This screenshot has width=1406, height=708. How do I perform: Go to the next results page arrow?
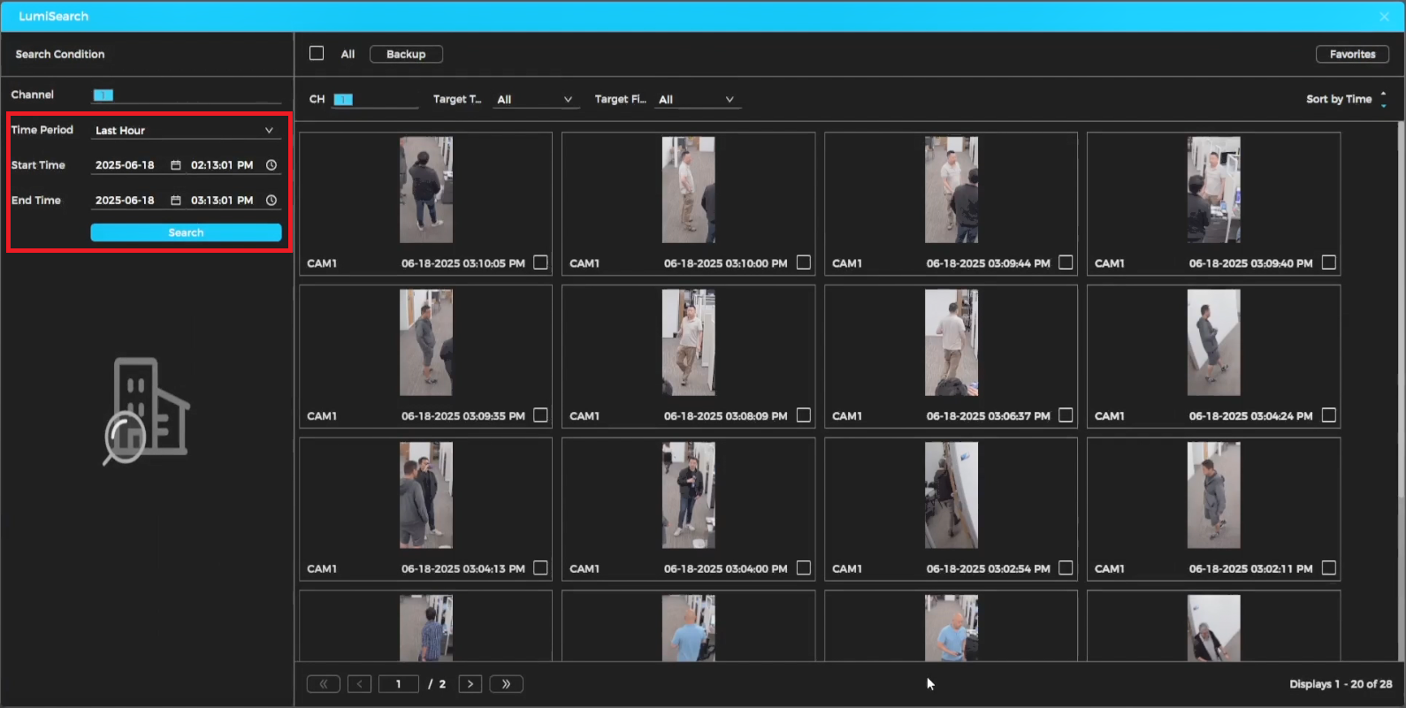point(470,684)
